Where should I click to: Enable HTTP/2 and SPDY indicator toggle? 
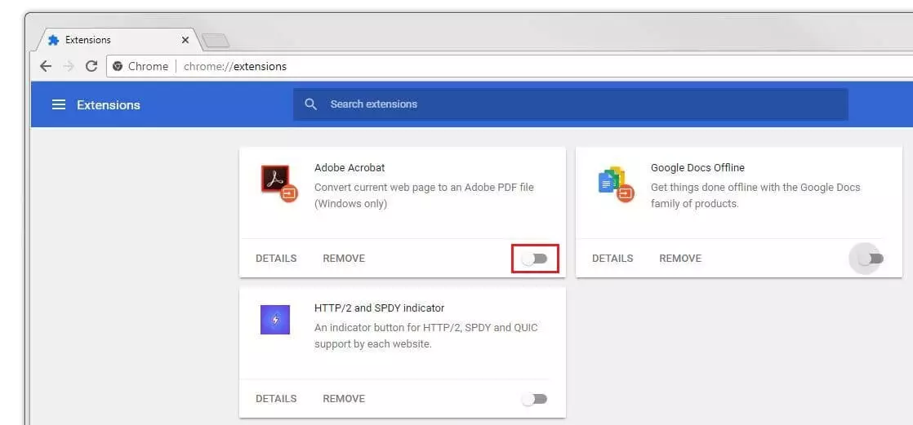point(535,399)
